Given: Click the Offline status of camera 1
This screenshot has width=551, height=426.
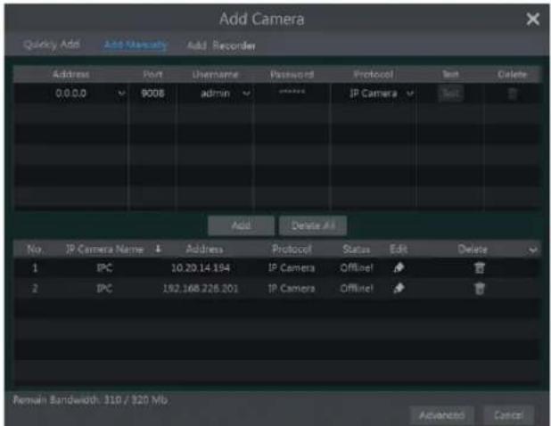Looking at the screenshot, I should [357, 268].
